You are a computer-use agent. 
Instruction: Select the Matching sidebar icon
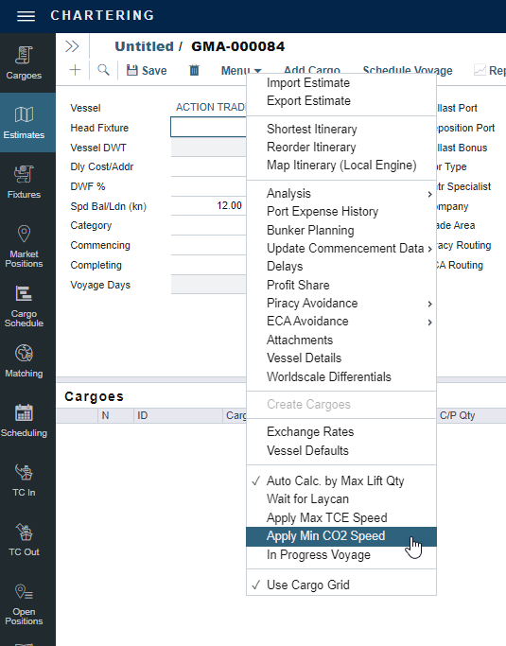[24, 361]
